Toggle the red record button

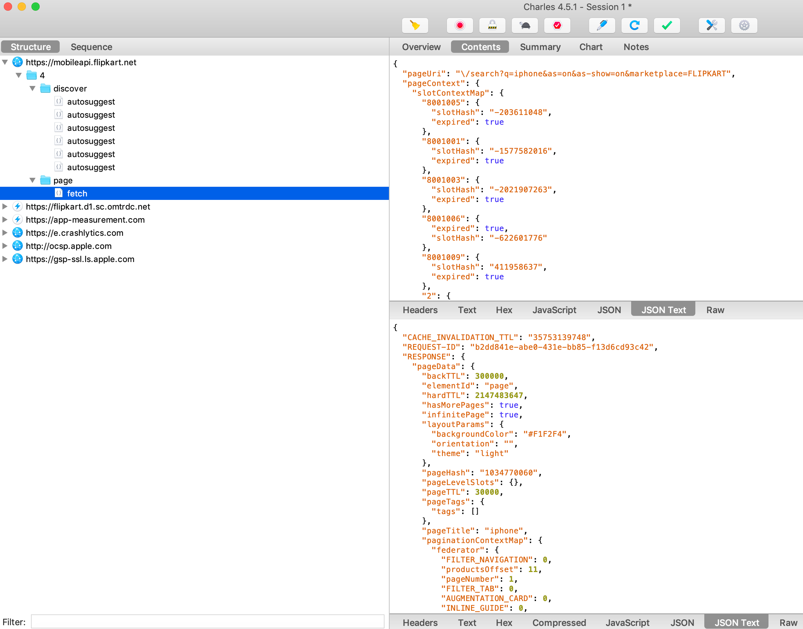pos(460,26)
